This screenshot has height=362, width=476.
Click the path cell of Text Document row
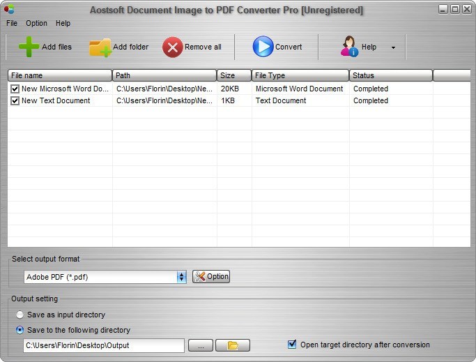point(164,100)
